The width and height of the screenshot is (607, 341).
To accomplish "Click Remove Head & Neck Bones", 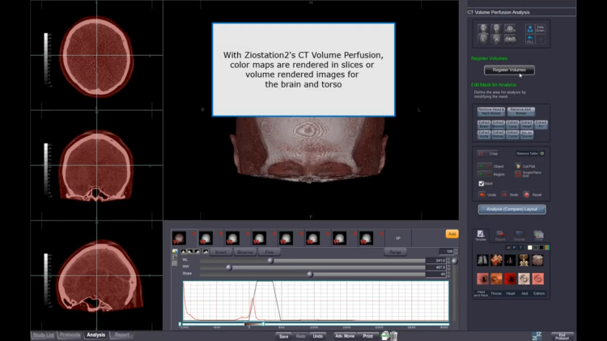I will point(491,111).
